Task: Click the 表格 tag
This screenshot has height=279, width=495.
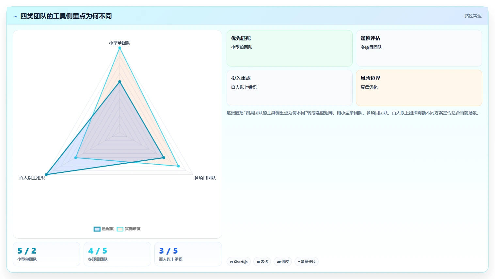Action: pos(262,262)
